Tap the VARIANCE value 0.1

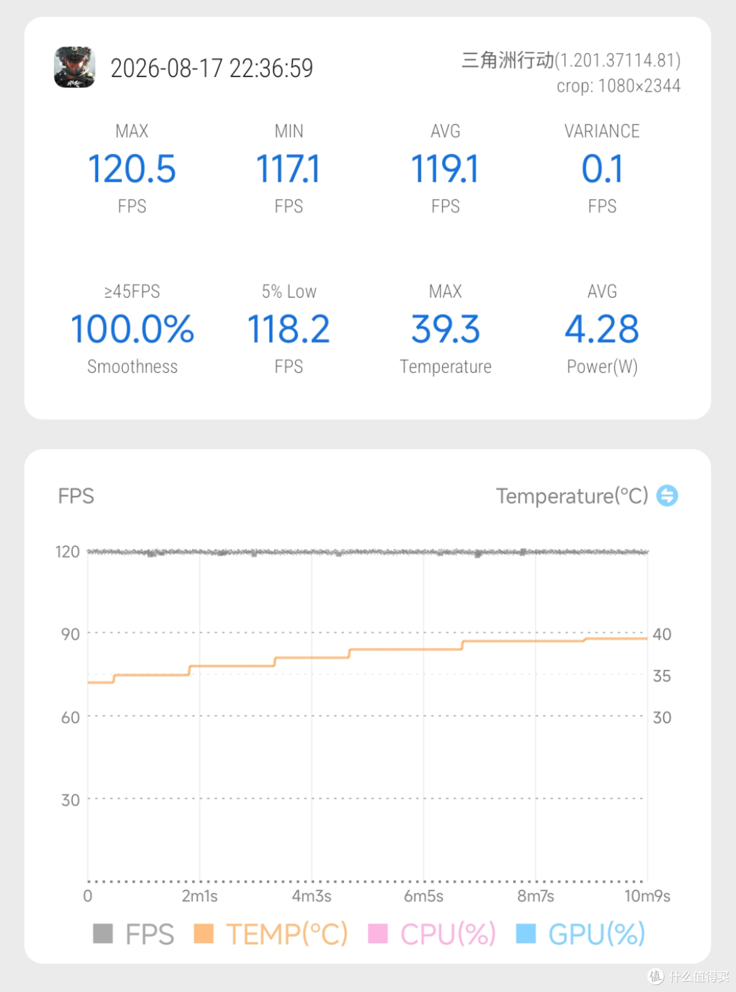coord(602,169)
